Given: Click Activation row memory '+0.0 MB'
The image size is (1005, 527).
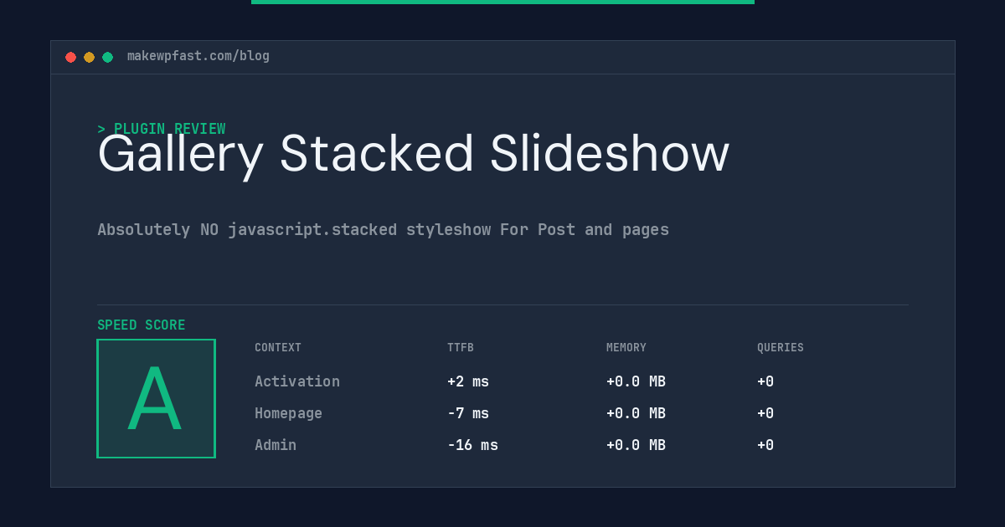Looking at the screenshot, I should 636,381.
